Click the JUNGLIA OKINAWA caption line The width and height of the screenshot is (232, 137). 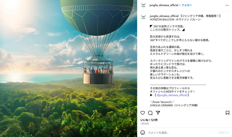point(174,105)
